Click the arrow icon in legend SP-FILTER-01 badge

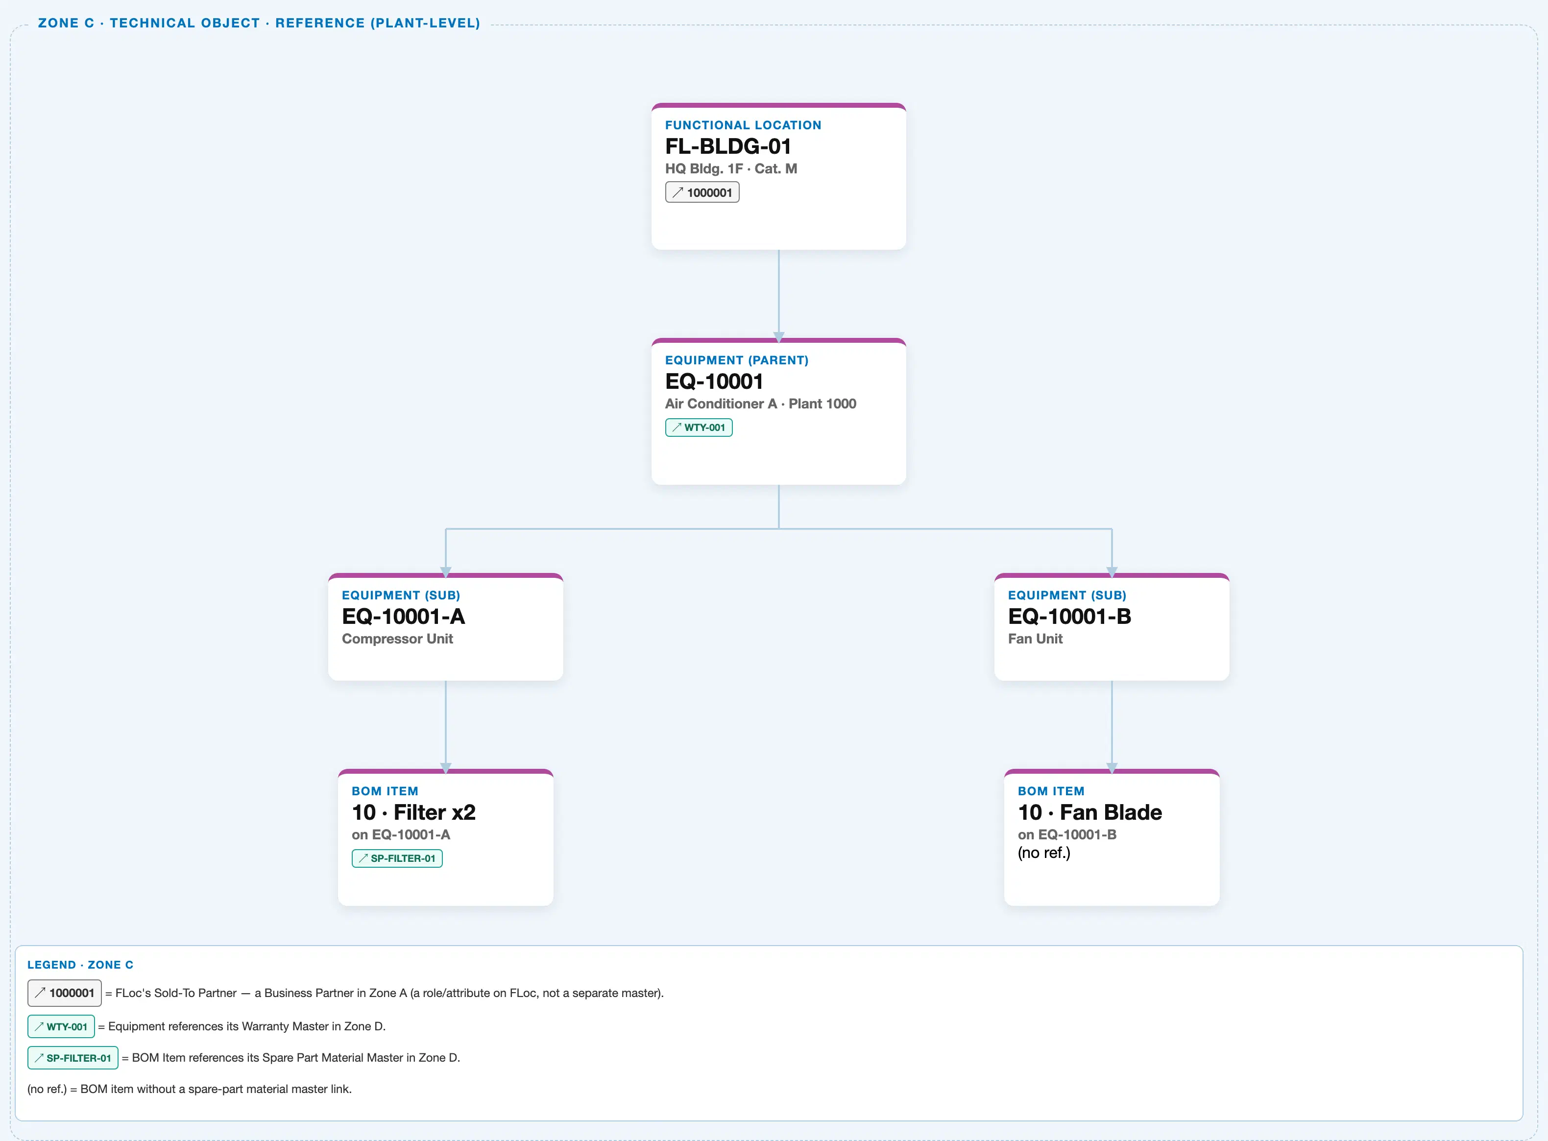click(x=39, y=1058)
